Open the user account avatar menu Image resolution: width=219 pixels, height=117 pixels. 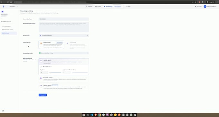pyautogui.click(x=205, y=6)
